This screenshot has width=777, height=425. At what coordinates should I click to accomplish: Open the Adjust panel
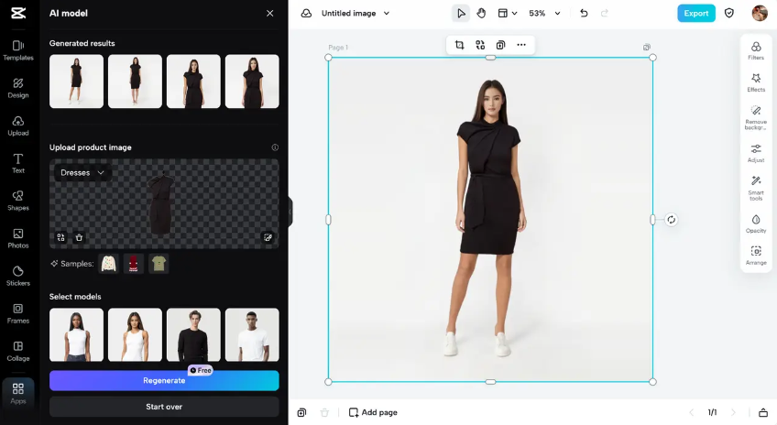pyautogui.click(x=756, y=153)
